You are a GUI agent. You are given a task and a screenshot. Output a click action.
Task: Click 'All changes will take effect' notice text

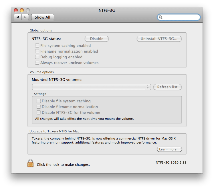coord(84,119)
